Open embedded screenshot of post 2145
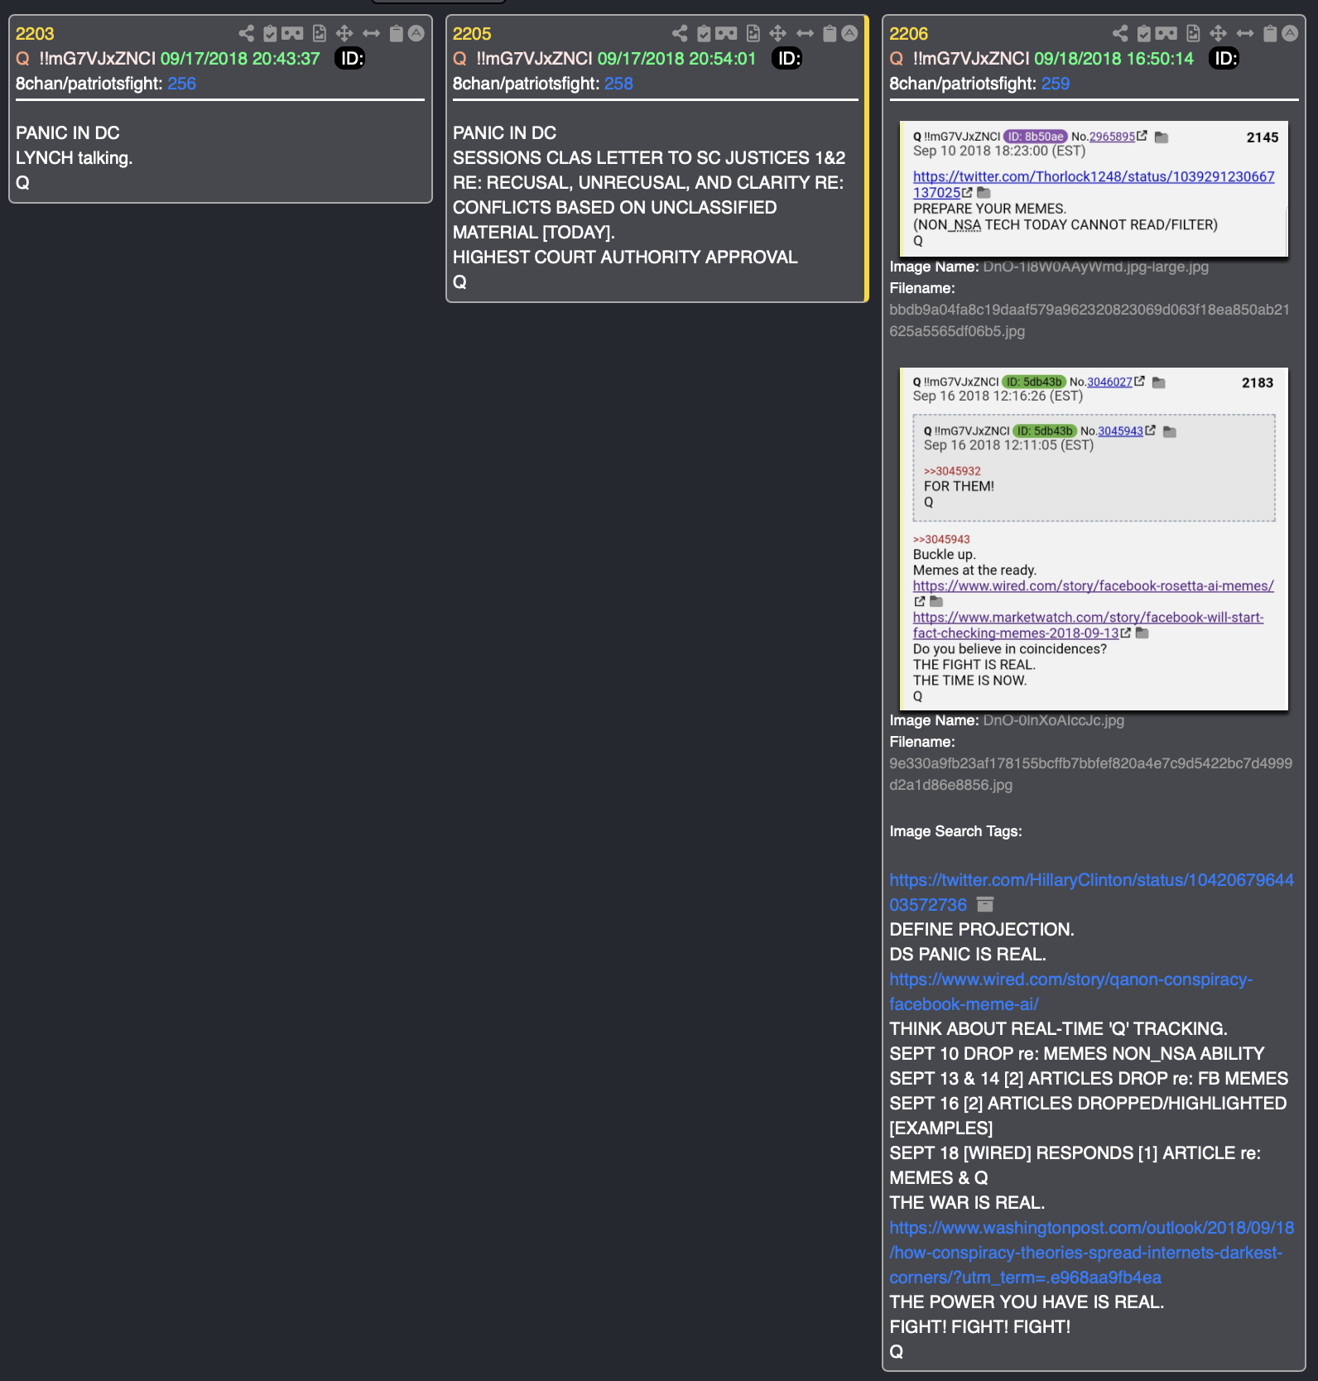Image resolution: width=1318 pixels, height=1381 pixels. [1094, 189]
